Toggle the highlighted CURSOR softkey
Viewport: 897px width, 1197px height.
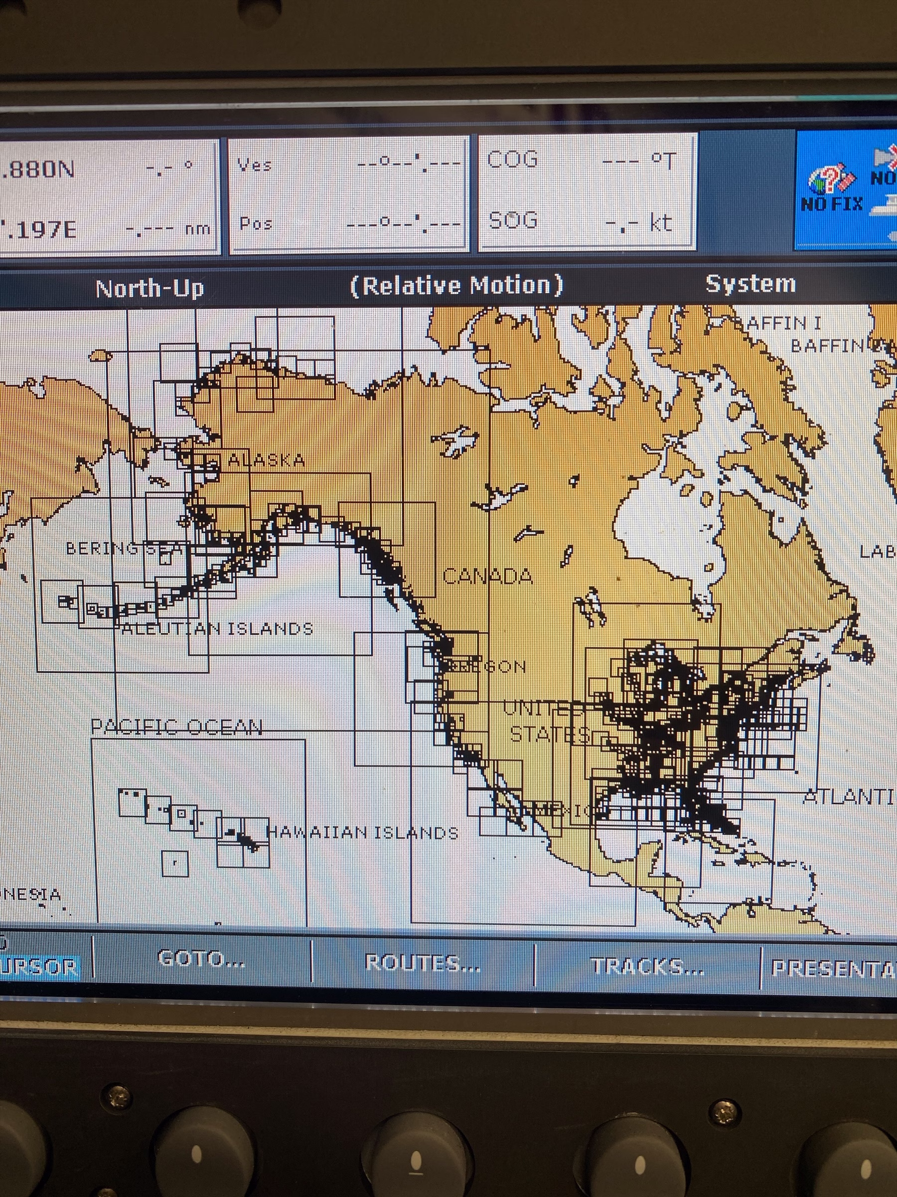[x=39, y=967]
